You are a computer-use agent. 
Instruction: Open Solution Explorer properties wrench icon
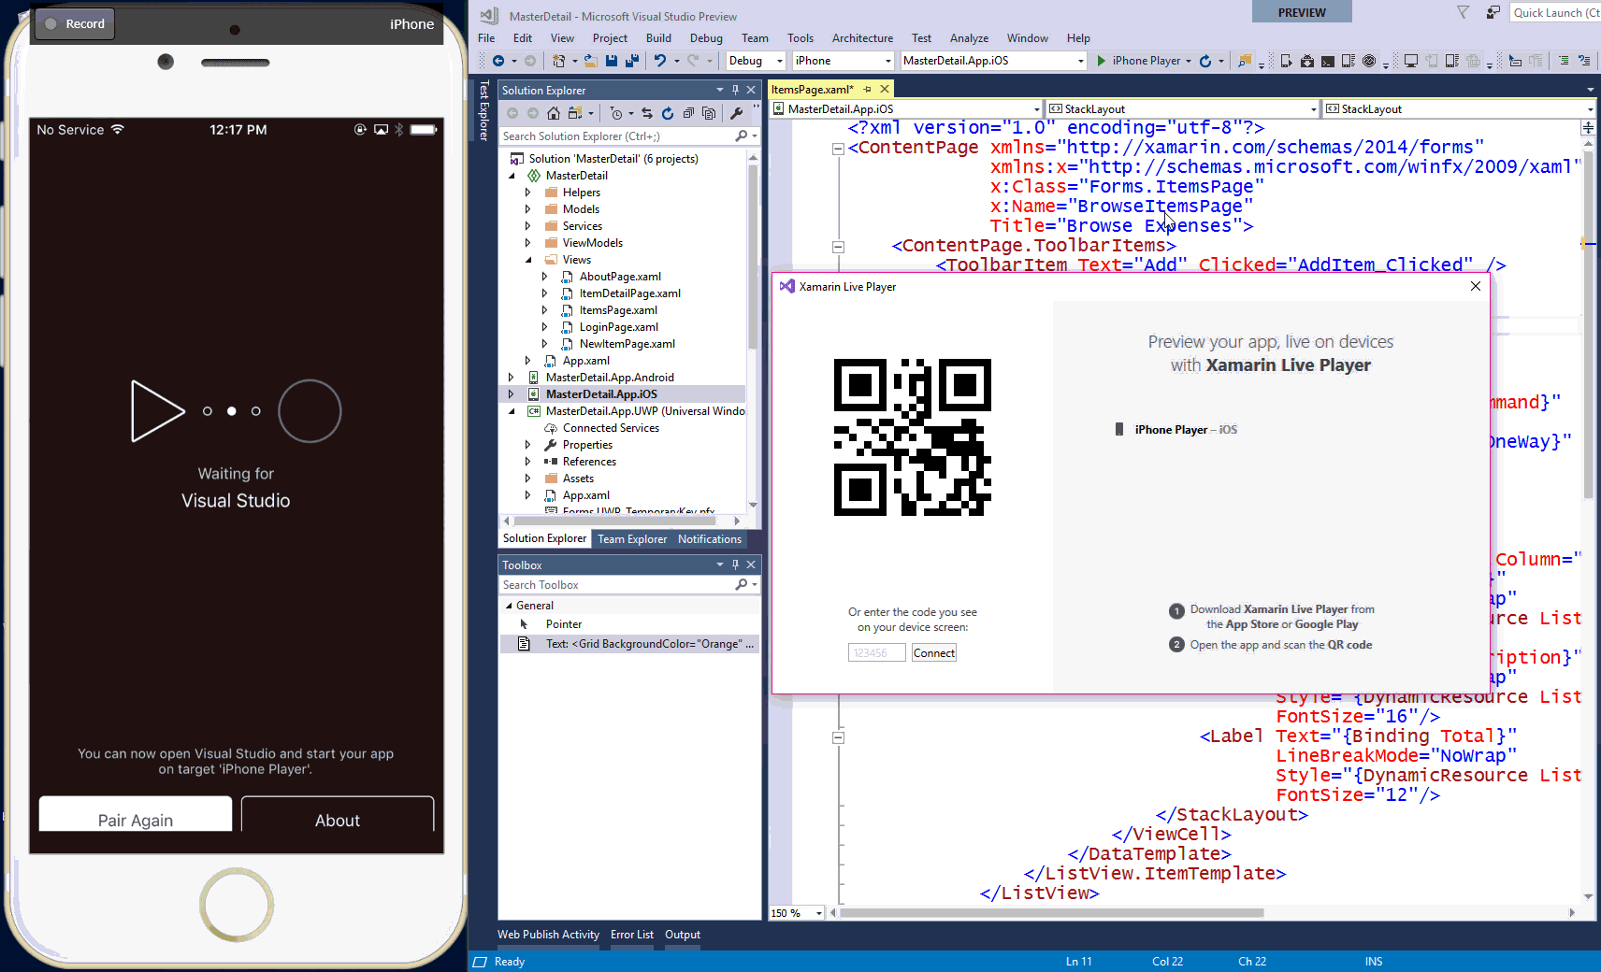737,113
